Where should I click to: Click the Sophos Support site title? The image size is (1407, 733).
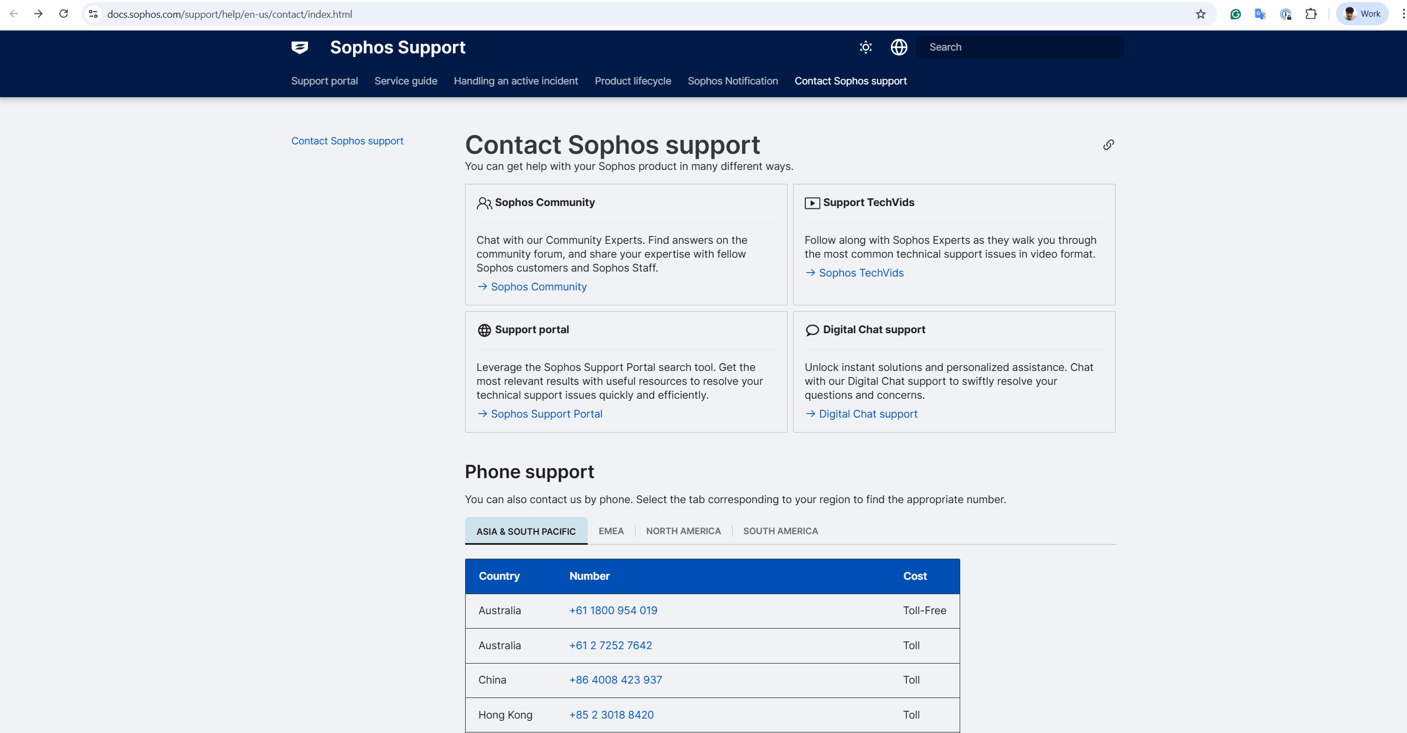click(x=397, y=47)
